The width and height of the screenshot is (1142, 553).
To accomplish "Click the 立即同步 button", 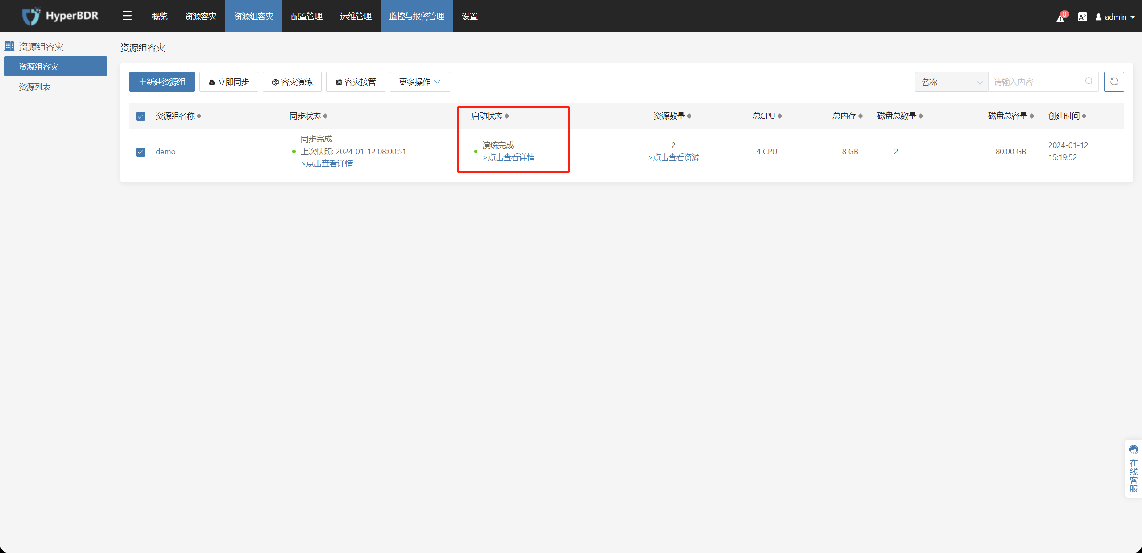I will (229, 82).
